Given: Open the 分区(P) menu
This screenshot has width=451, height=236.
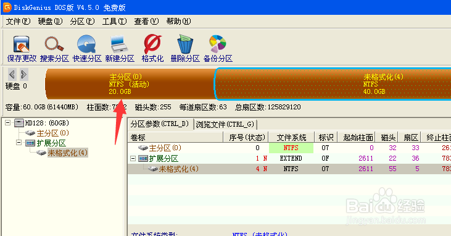Looking at the screenshot, I should coord(82,22).
